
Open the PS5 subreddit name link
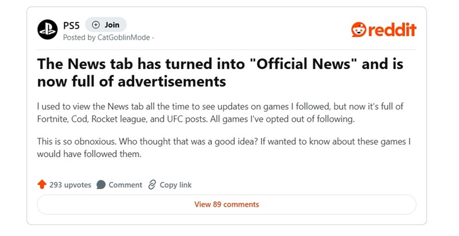tap(72, 25)
